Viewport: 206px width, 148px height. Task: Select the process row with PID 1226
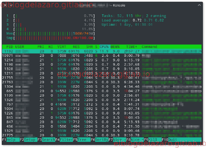[102, 113]
